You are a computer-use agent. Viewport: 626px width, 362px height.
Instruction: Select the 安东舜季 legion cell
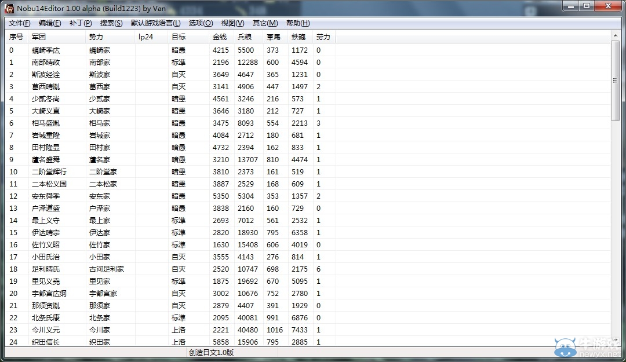pos(46,196)
